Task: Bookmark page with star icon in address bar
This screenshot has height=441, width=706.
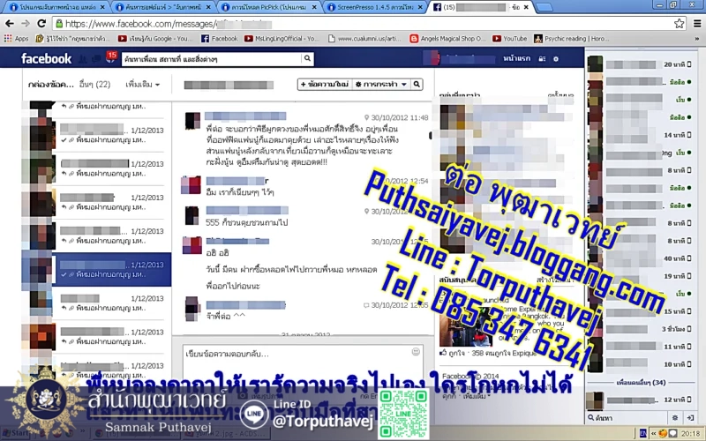Action: coord(679,24)
